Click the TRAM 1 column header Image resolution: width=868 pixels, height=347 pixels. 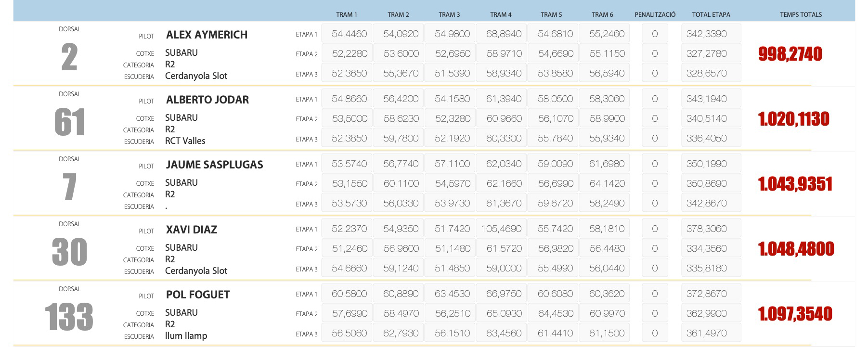pyautogui.click(x=347, y=14)
